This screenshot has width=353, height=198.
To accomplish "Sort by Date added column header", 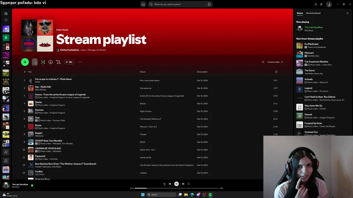I will (x=202, y=72).
